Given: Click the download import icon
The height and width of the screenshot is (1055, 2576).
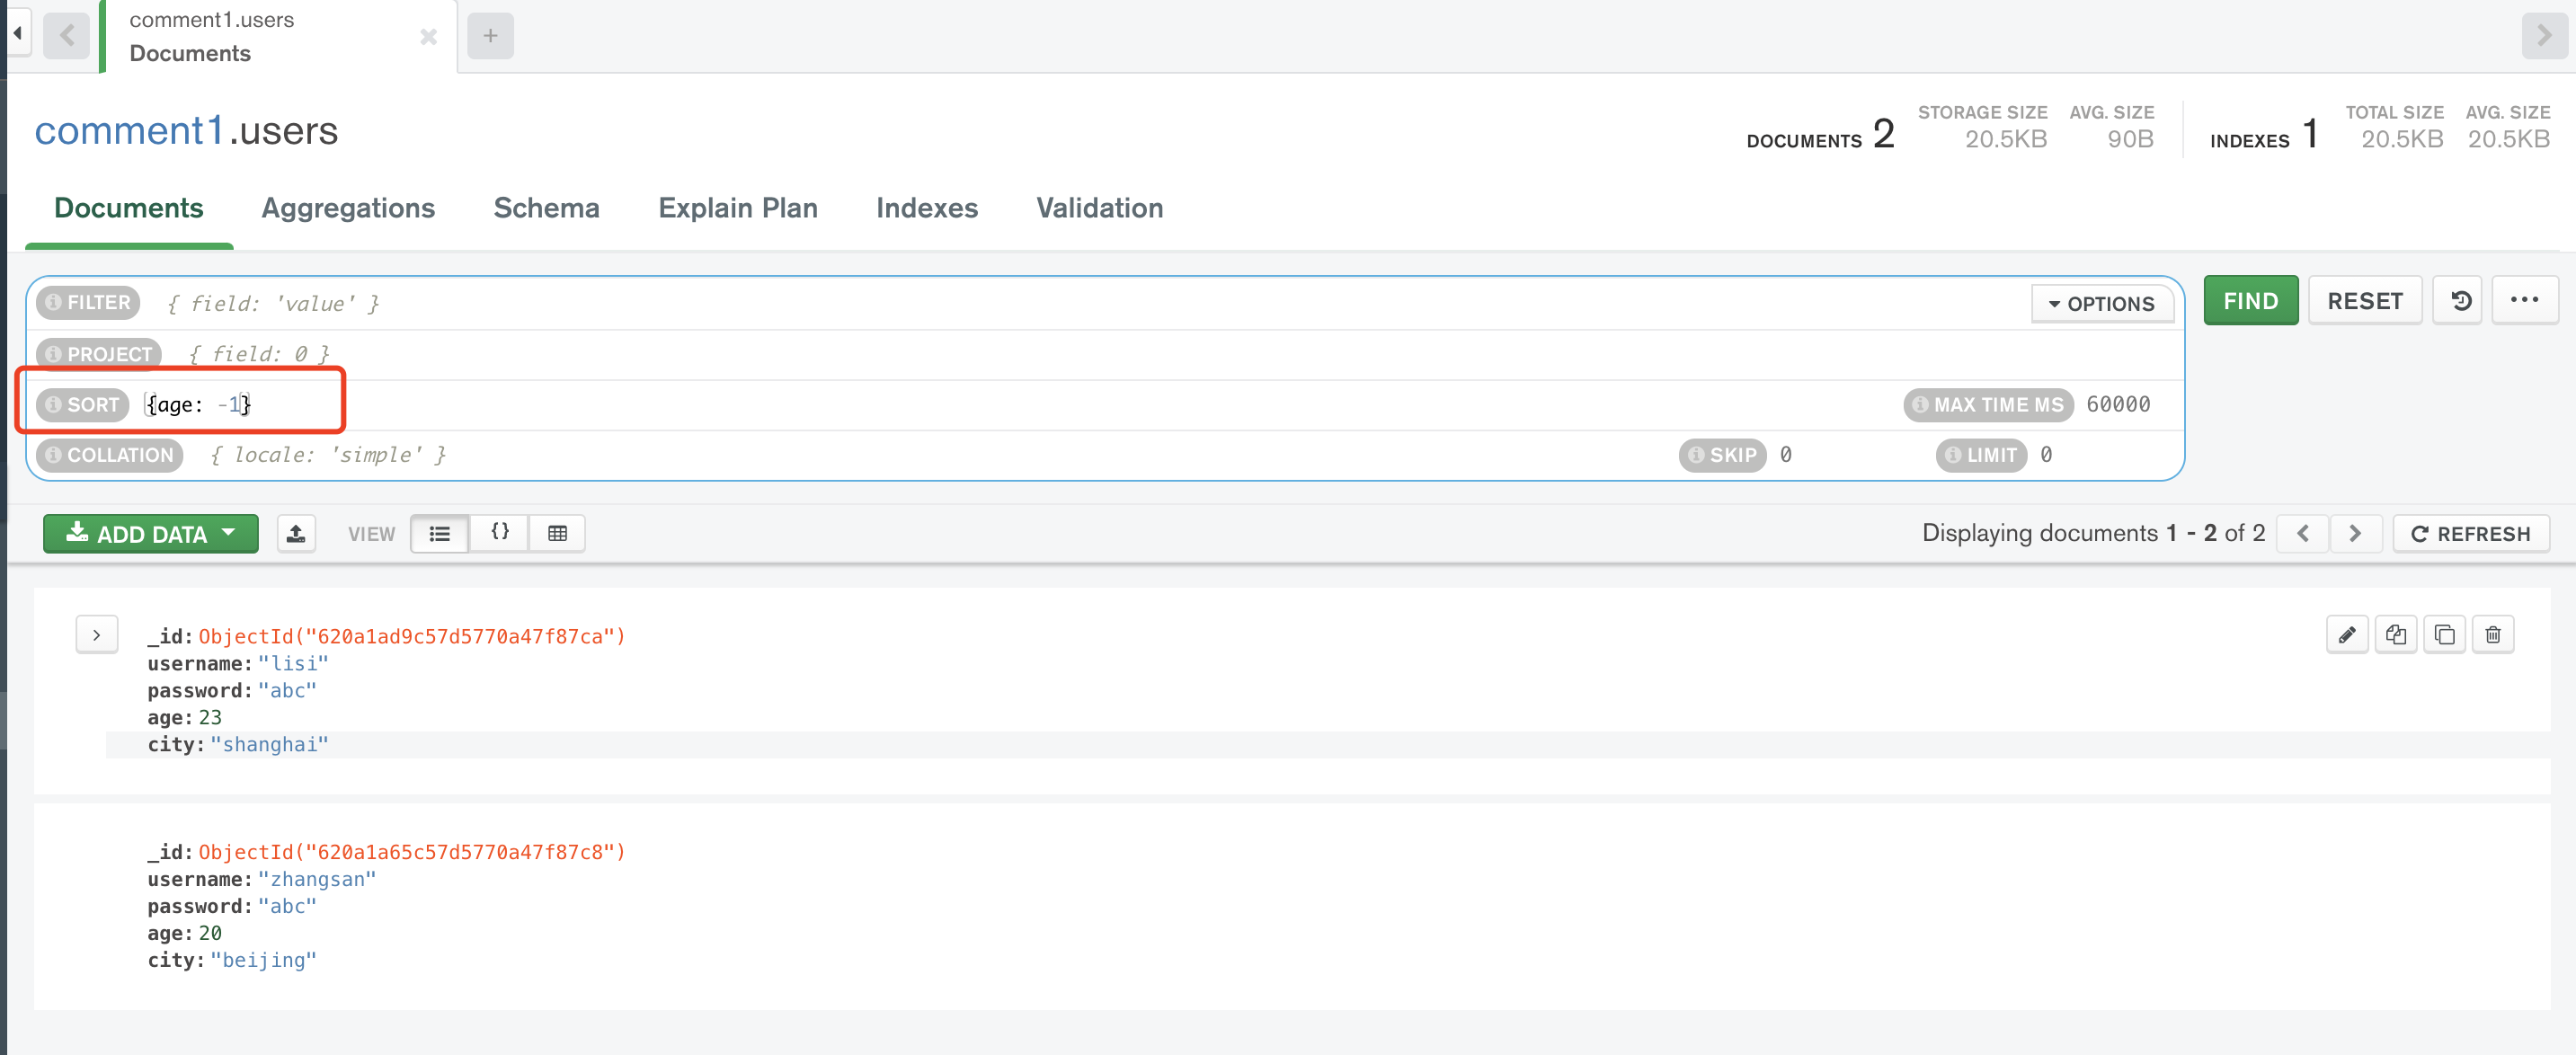Looking at the screenshot, I should [x=296, y=532].
